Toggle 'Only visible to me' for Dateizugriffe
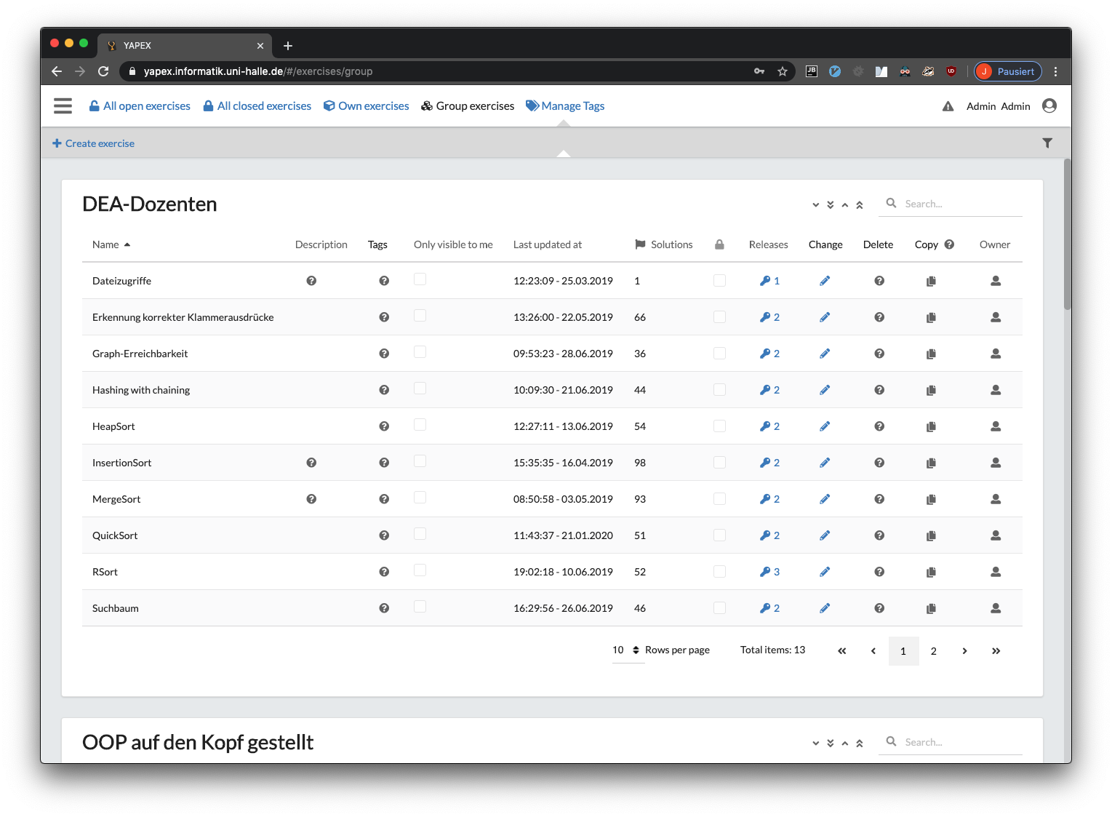1112x817 pixels. tap(420, 279)
